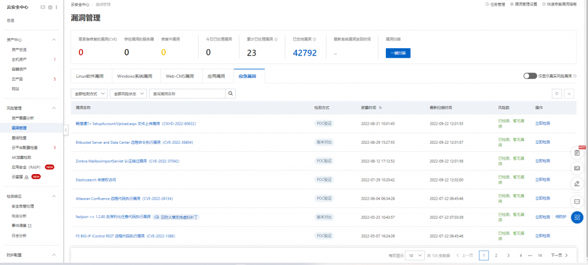Click the message icon beside 云安全中心 title
The width and height of the screenshot is (588, 265).
[x=42, y=7]
